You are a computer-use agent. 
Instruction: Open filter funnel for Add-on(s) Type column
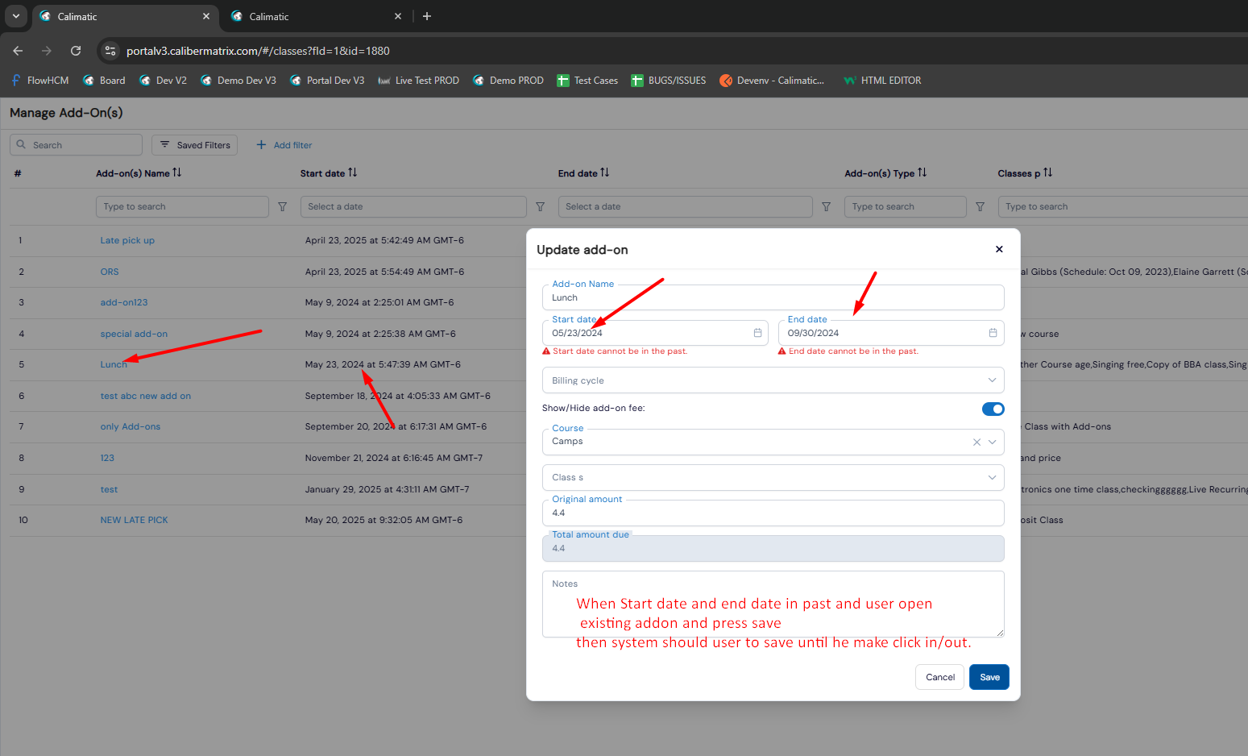pos(981,207)
